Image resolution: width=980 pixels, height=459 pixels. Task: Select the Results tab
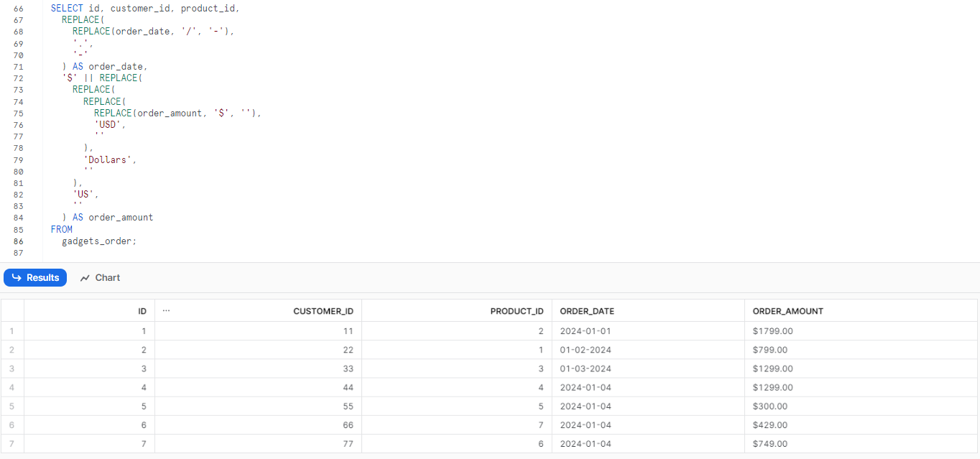coord(35,277)
